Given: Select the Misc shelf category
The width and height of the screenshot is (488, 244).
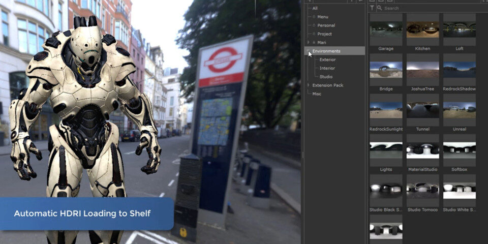Looking at the screenshot, I should (317, 94).
